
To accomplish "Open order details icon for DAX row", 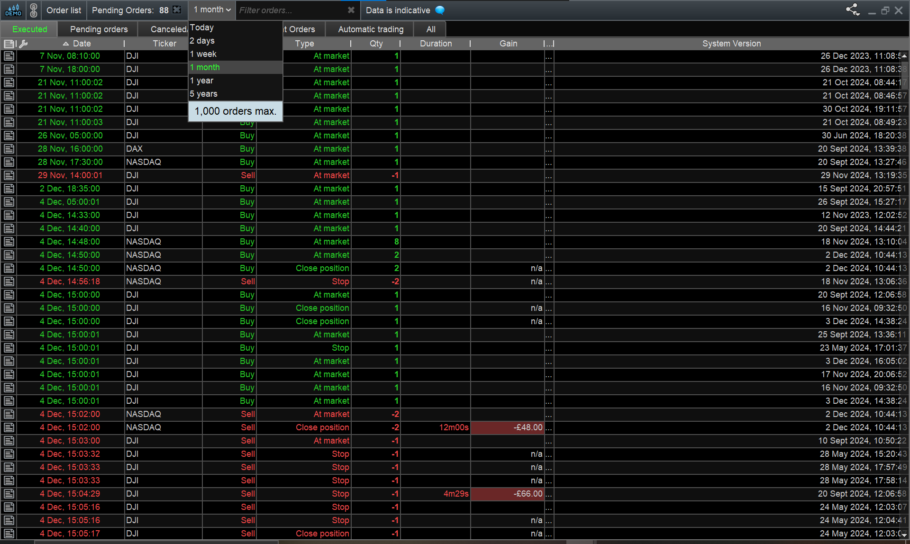I will (x=9, y=149).
